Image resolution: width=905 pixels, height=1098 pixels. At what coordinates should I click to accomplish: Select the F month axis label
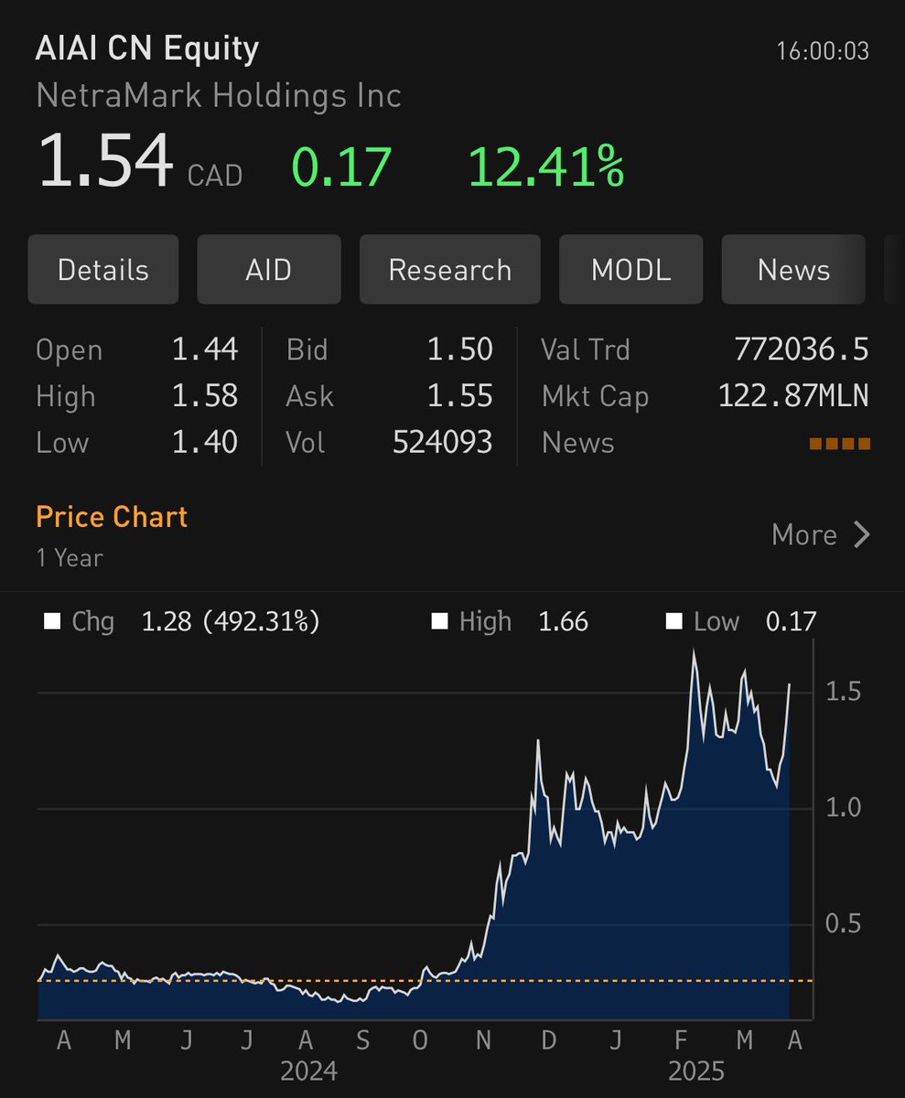(x=680, y=1040)
